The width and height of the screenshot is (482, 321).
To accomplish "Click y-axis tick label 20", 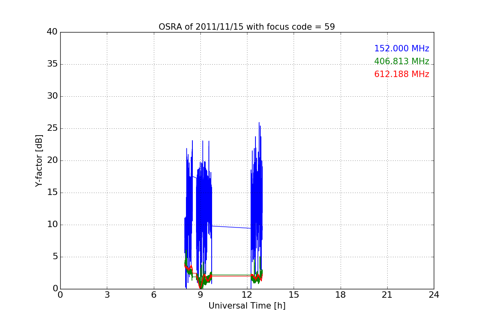I will tap(52, 160).
